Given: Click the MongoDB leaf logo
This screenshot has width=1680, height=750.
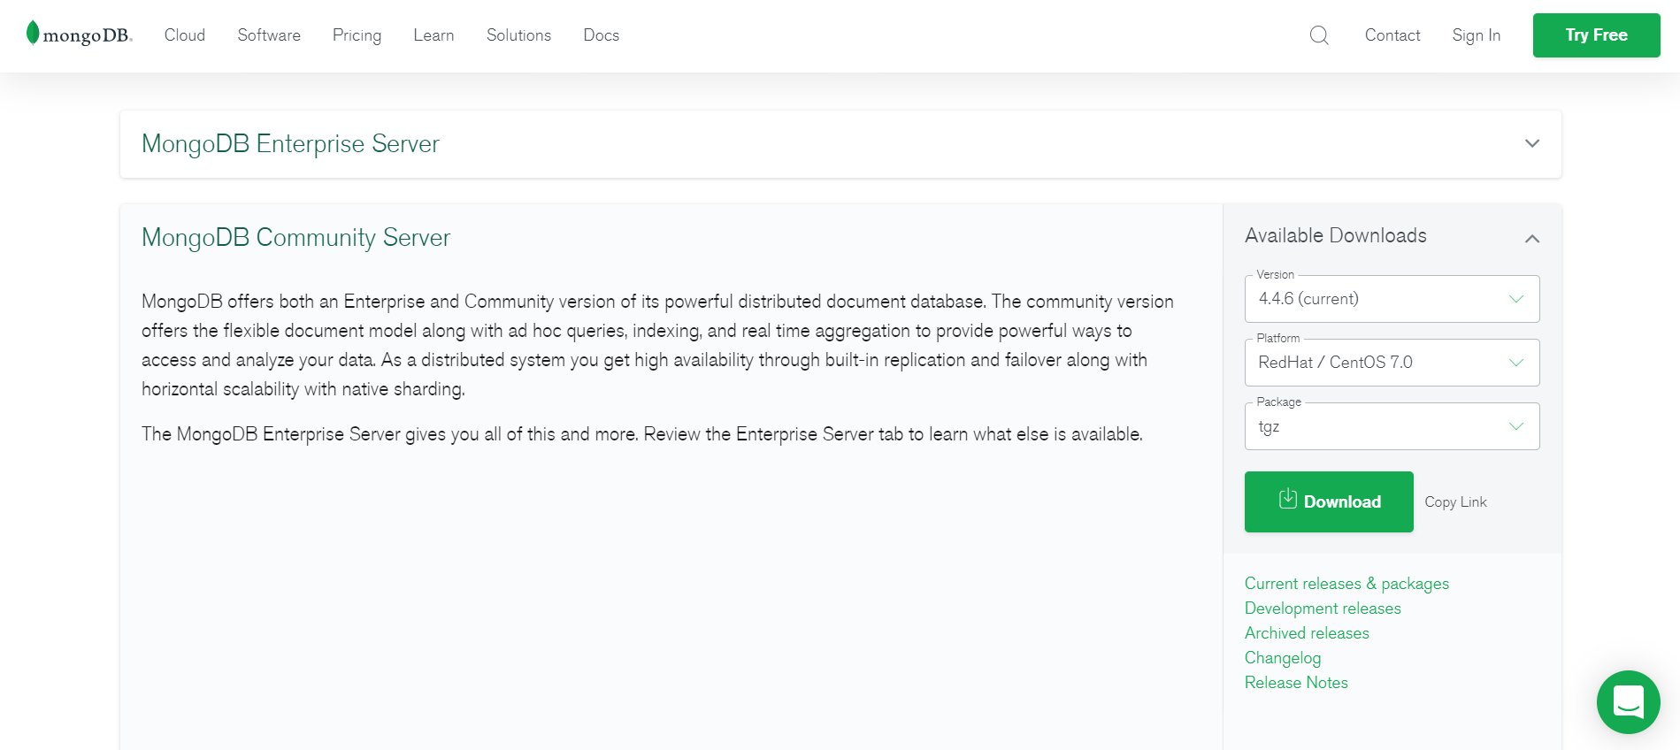Looking at the screenshot, I should coord(78,34).
